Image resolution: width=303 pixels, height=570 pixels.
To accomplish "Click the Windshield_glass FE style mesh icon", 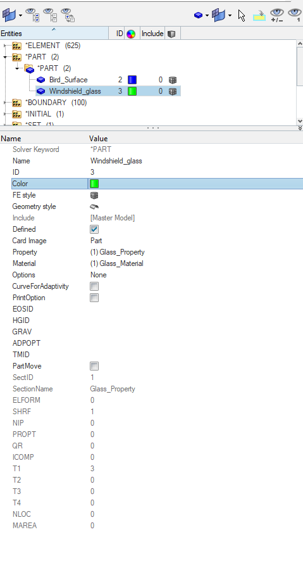I will click(x=173, y=91).
